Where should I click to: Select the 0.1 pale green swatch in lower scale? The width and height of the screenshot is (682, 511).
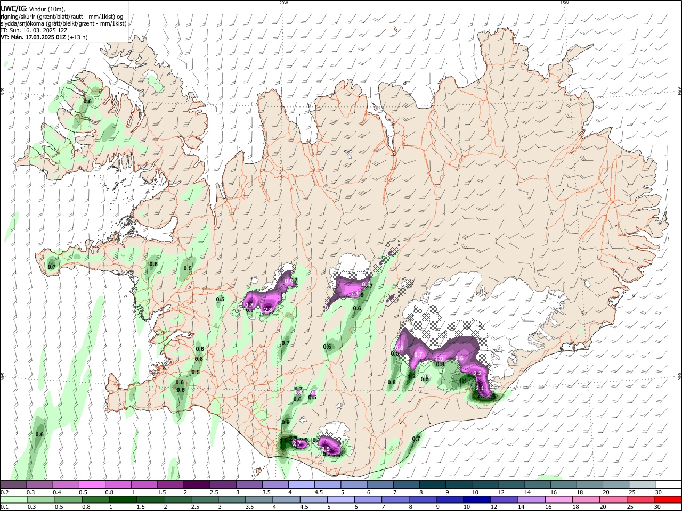(14, 499)
